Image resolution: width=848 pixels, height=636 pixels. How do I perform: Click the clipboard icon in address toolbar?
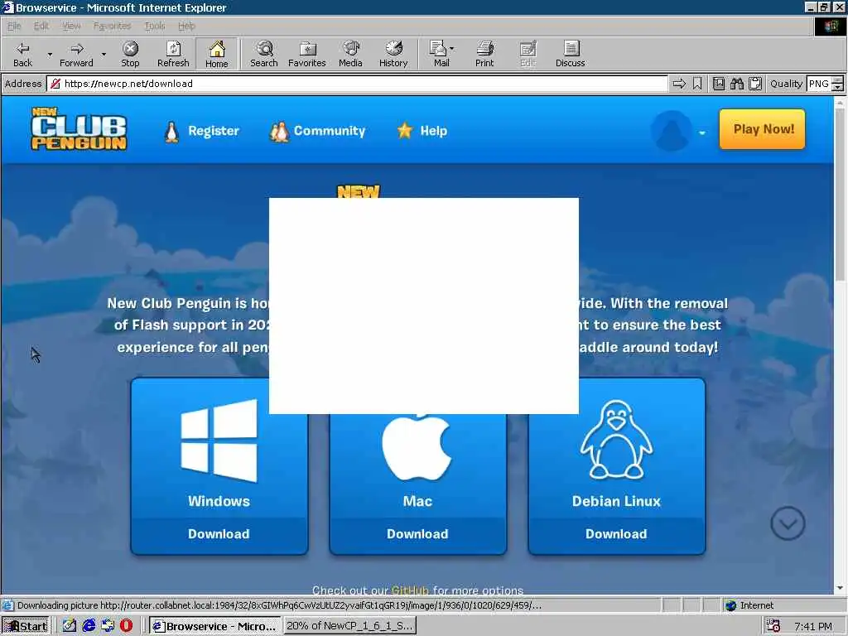755,84
